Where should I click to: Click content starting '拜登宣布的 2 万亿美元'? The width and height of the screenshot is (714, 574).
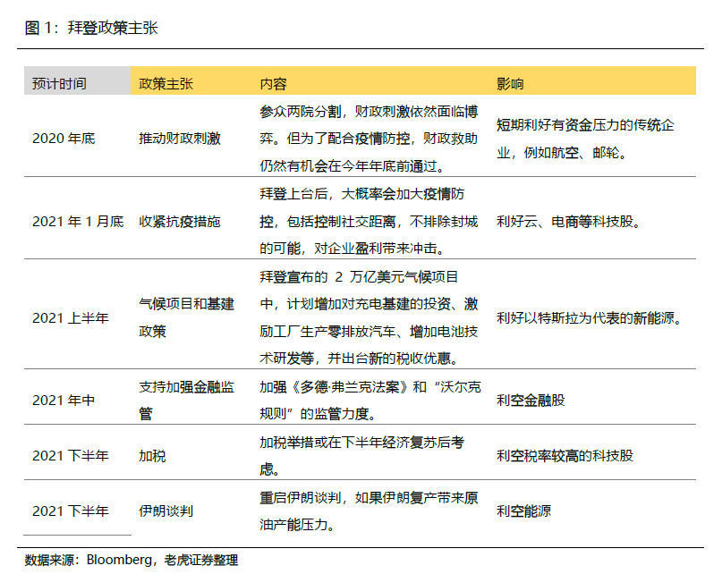[x=369, y=317]
